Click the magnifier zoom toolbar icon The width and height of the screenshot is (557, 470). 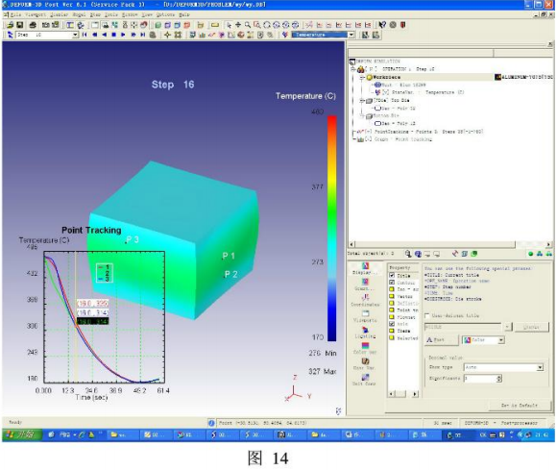248,25
